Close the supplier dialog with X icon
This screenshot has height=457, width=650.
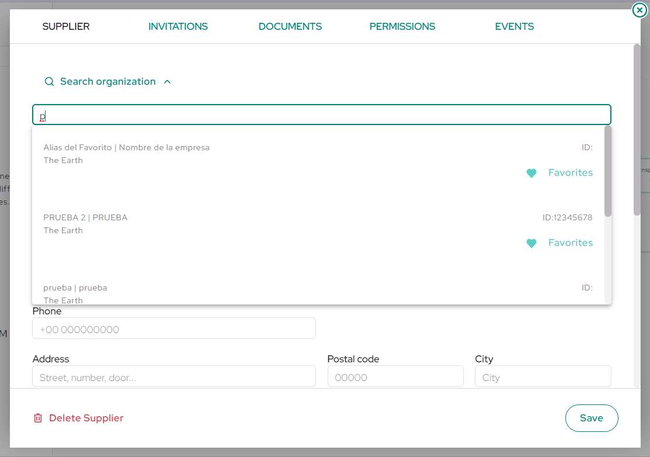click(639, 10)
